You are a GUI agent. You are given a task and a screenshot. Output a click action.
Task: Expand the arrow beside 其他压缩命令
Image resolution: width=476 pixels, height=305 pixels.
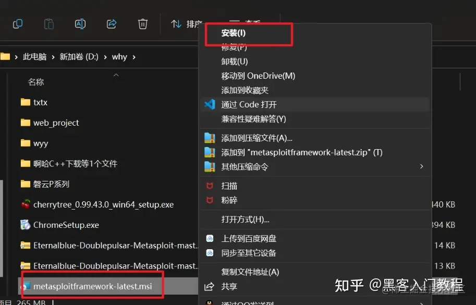click(x=421, y=166)
